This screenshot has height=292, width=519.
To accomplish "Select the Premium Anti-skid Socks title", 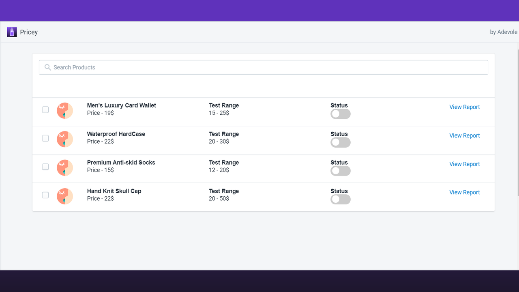I will pyautogui.click(x=121, y=163).
